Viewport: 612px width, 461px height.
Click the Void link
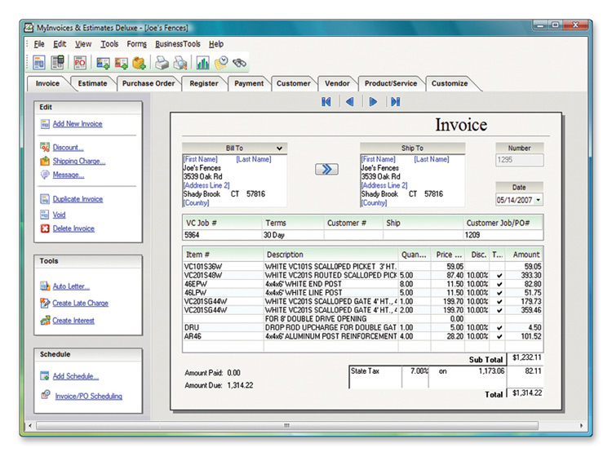pyautogui.click(x=59, y=215)
